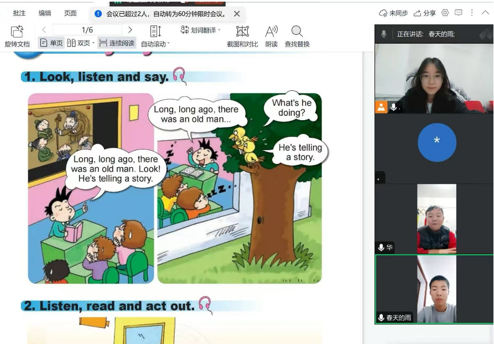494x344 pixels.
Task: Expand the Auto Scroll (自动滚动) dropdown
Action: [168, 44]
